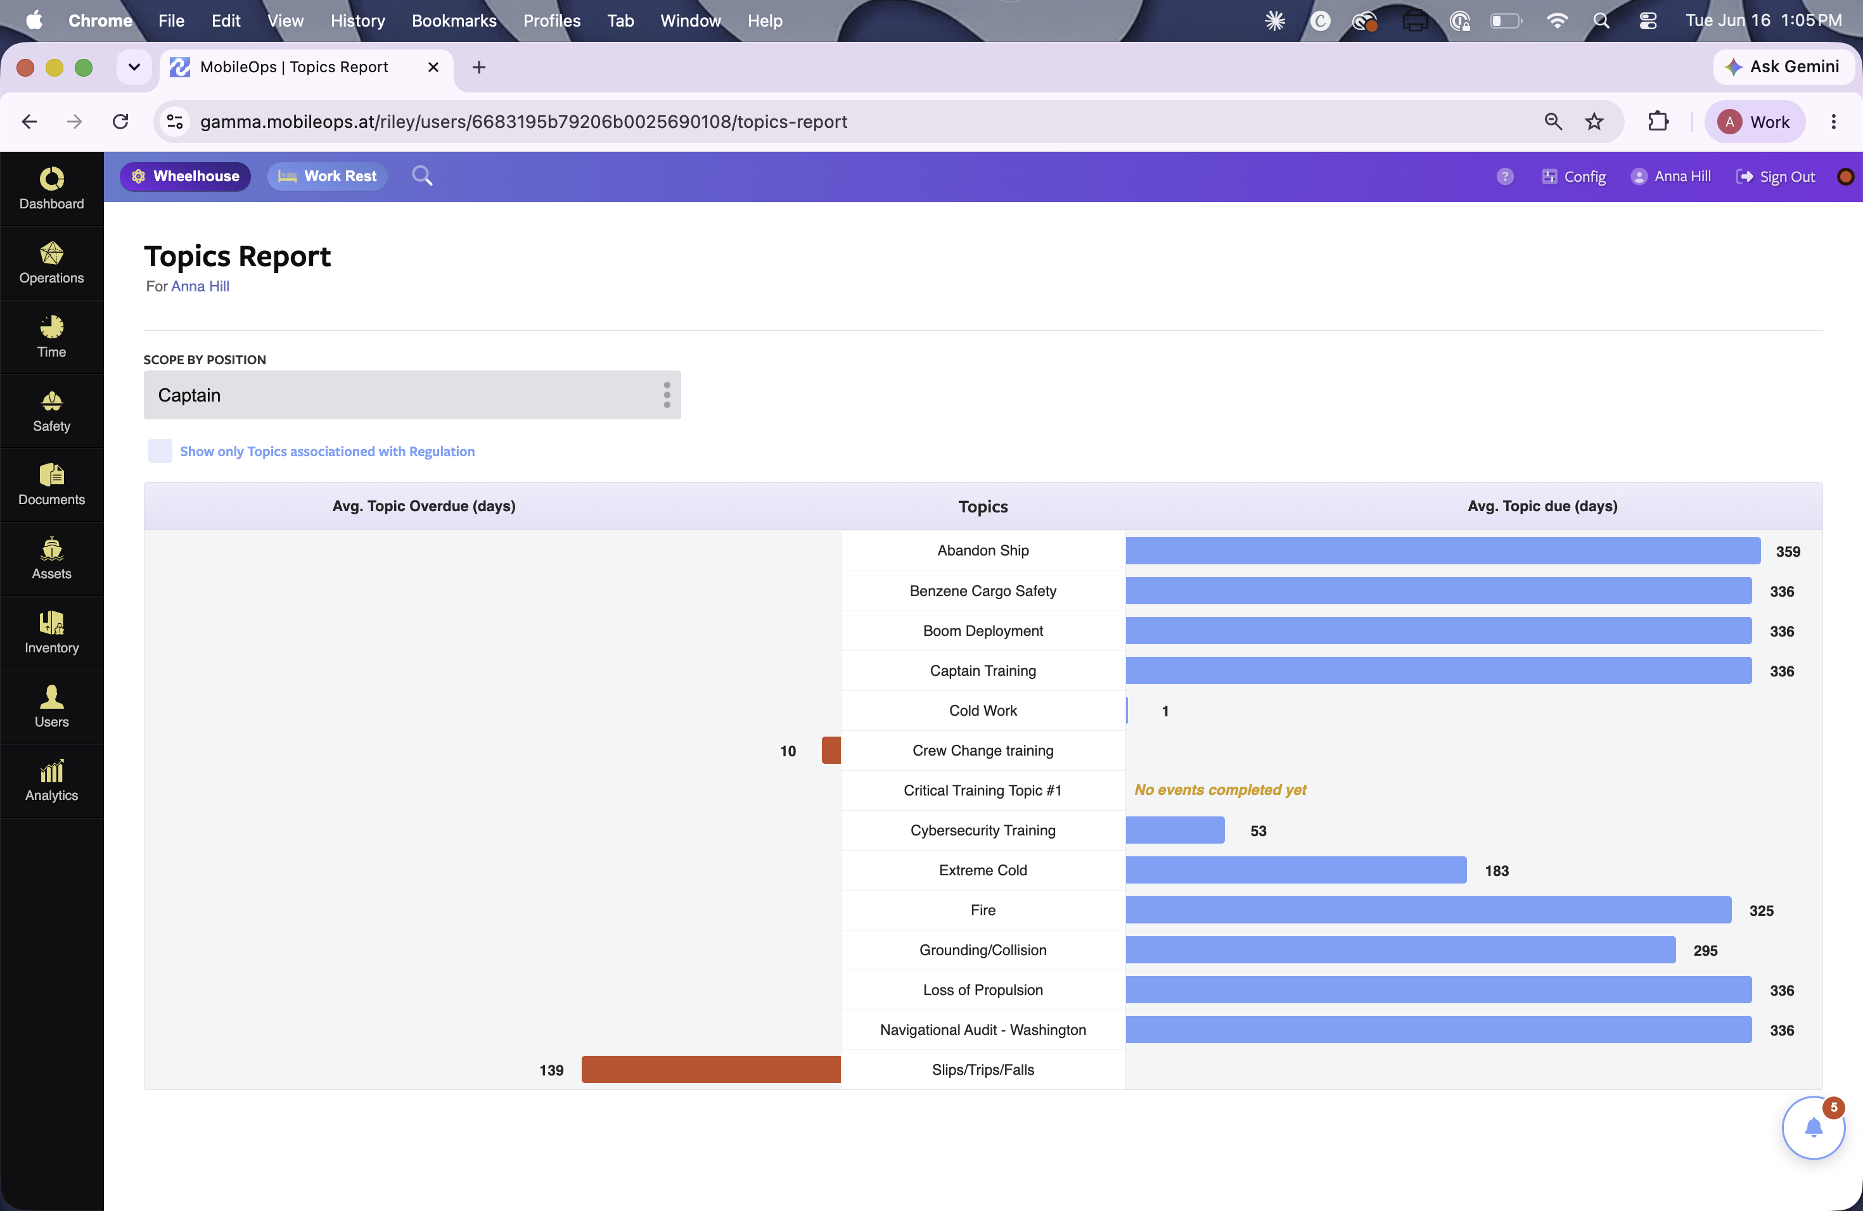
Task: Open the History menu
Action: click(x=358, y=21)
